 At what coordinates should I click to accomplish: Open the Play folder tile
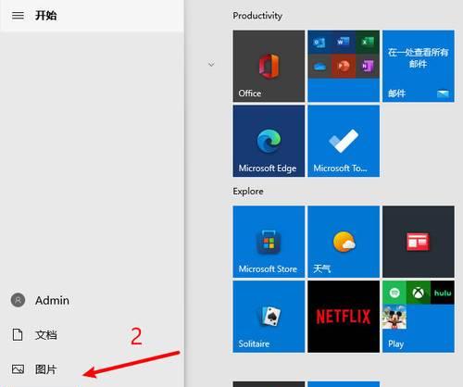(x=419, y=317)
